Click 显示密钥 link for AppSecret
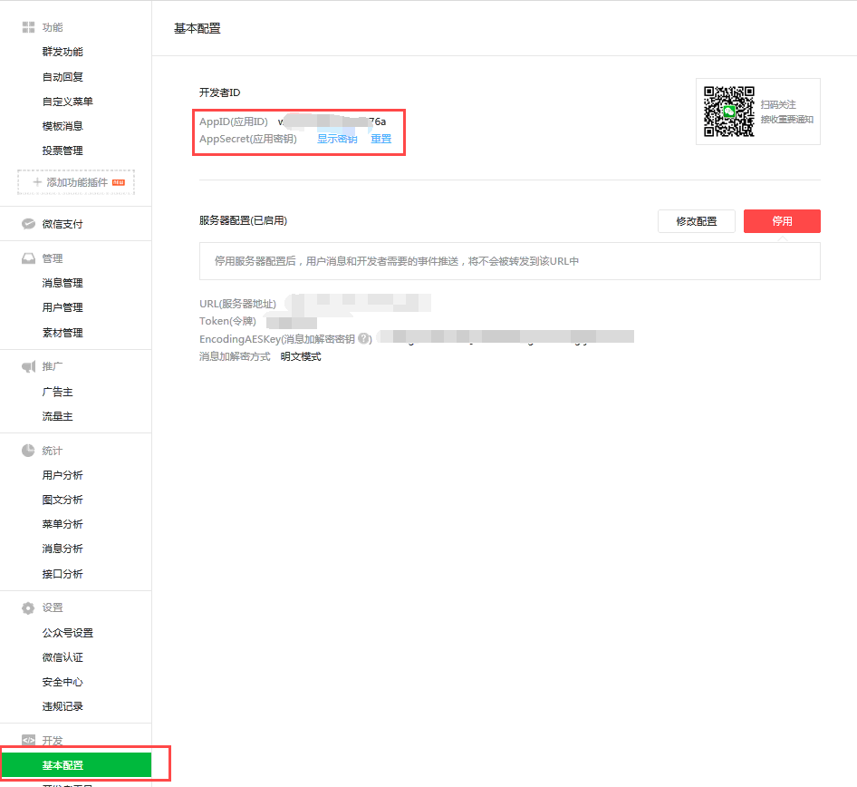 point(337,139)
